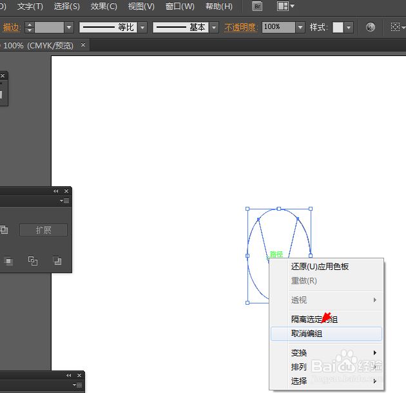
Task: Choose 隔离选定的组 in context menu
Action: [x=326, y=319]
